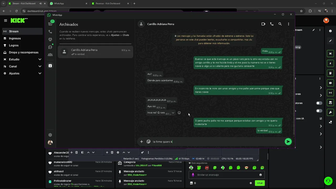
Task: Click 'Enviar un mensaje' Kick chat input
Action: pyautogui.click(x=227, y=175)
